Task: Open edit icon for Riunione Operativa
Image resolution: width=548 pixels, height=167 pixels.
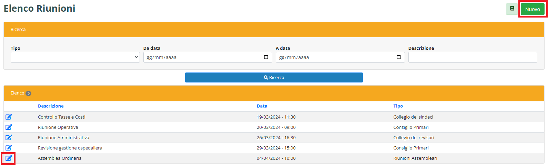Action: 9,127
